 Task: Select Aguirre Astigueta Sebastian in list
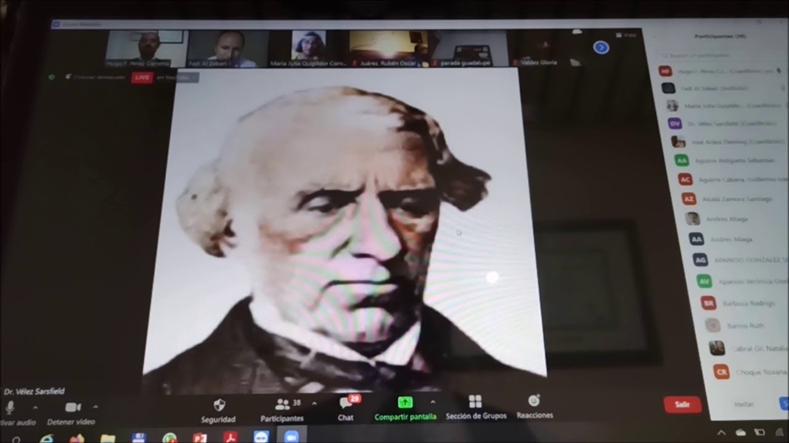click(x=732, y=160)
